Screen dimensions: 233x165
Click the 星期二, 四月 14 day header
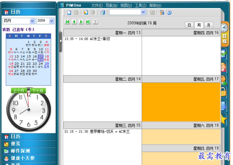coord(103,79)
